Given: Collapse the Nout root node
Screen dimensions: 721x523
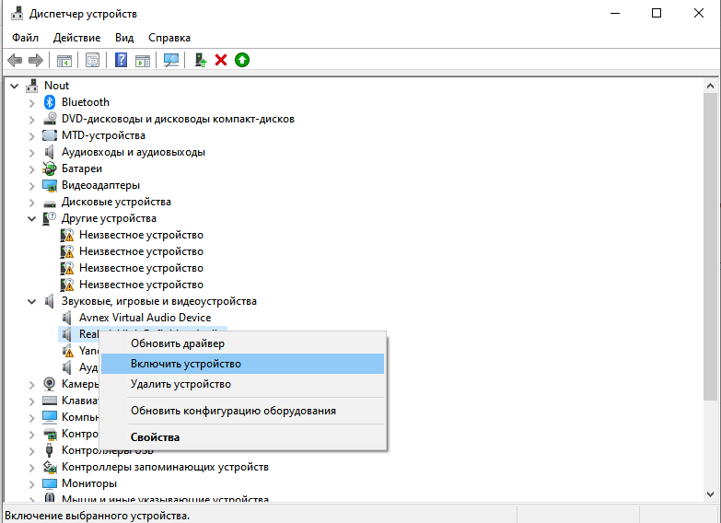Looking at the screenshot, I should pyautogui.click(x=15, y=86).
